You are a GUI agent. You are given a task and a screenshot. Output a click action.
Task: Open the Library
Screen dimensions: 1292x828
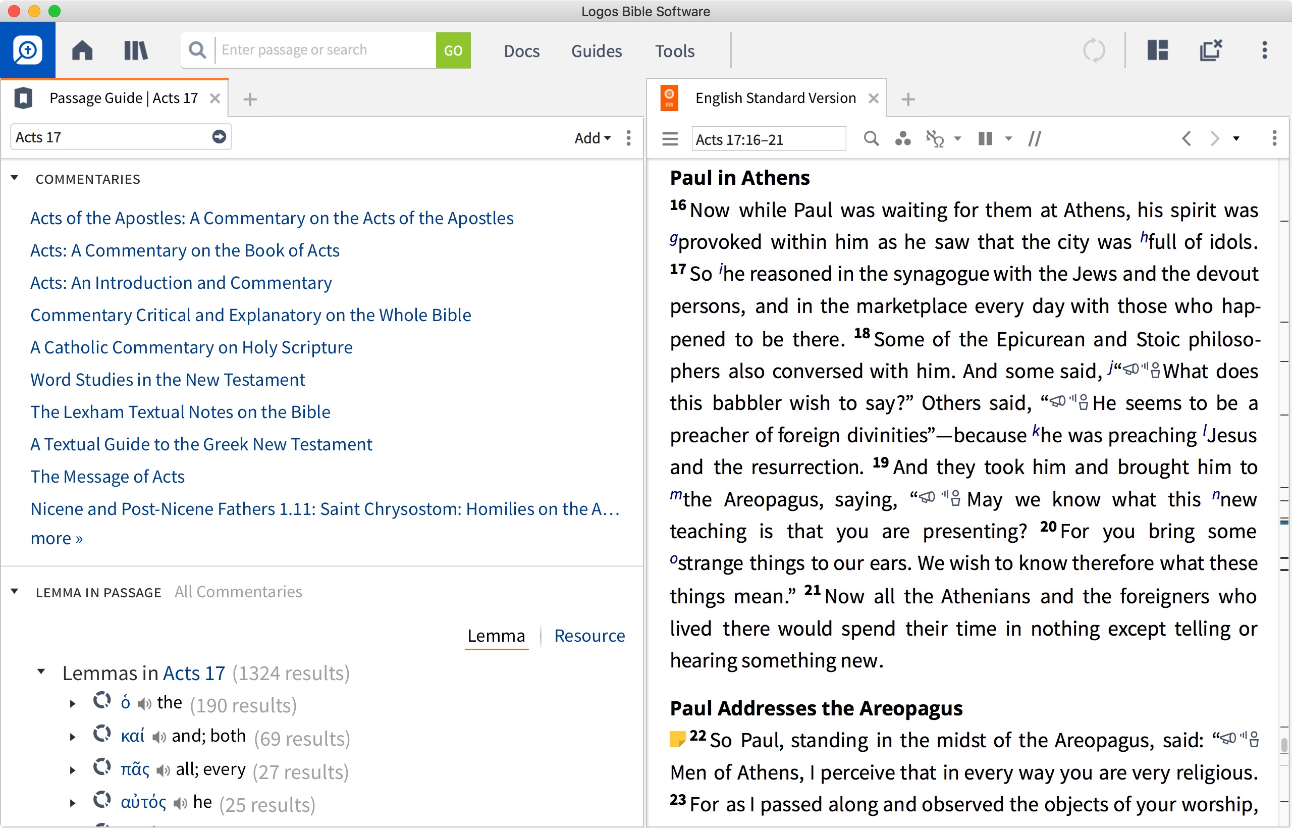coord(135,50)
